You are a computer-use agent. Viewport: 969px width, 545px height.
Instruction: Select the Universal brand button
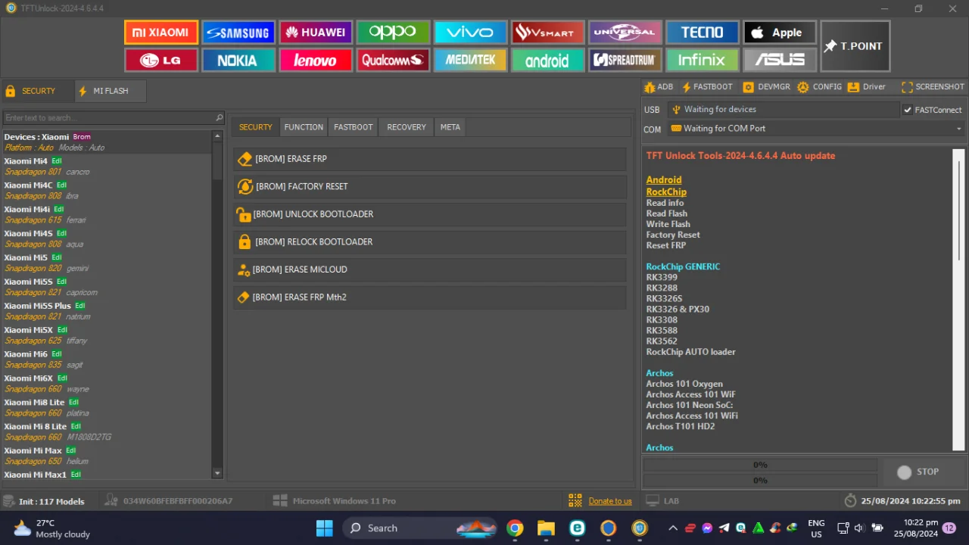[625, 33]
